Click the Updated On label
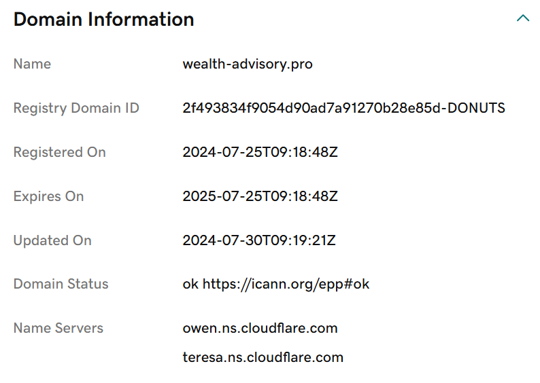This screenshot has width=540, height=383. 52,240
